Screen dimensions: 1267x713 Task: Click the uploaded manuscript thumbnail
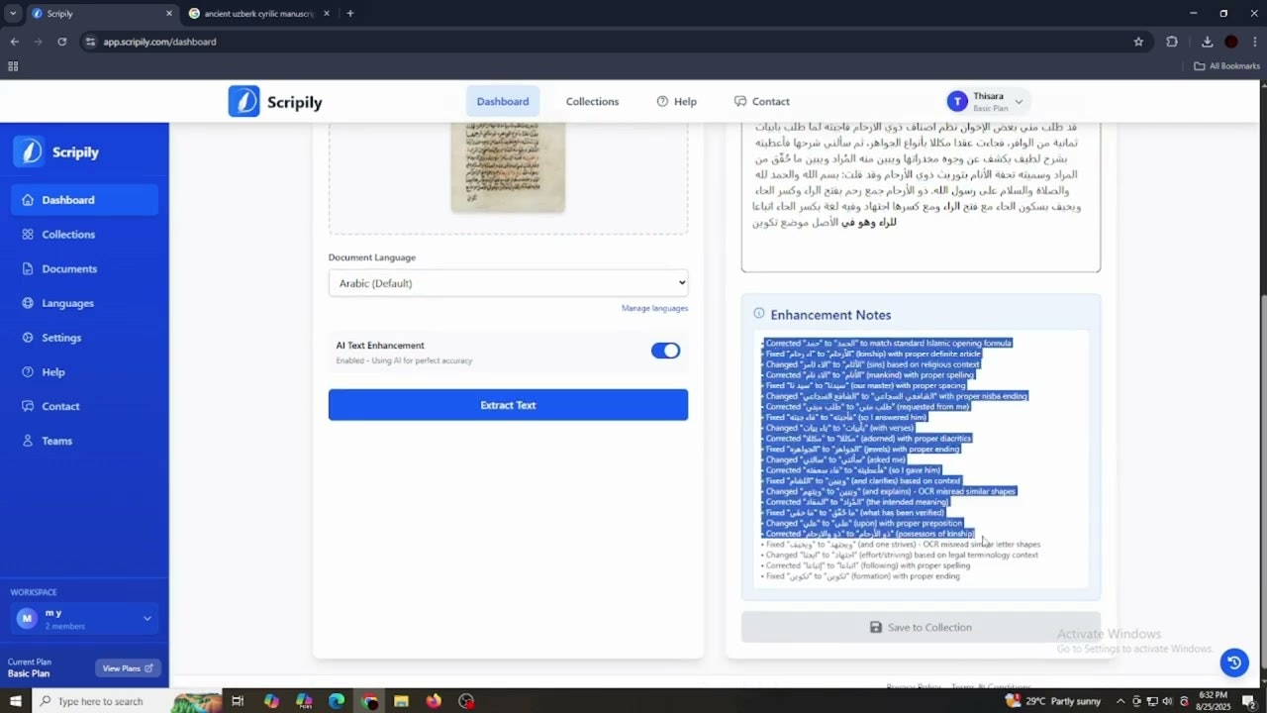508,167
